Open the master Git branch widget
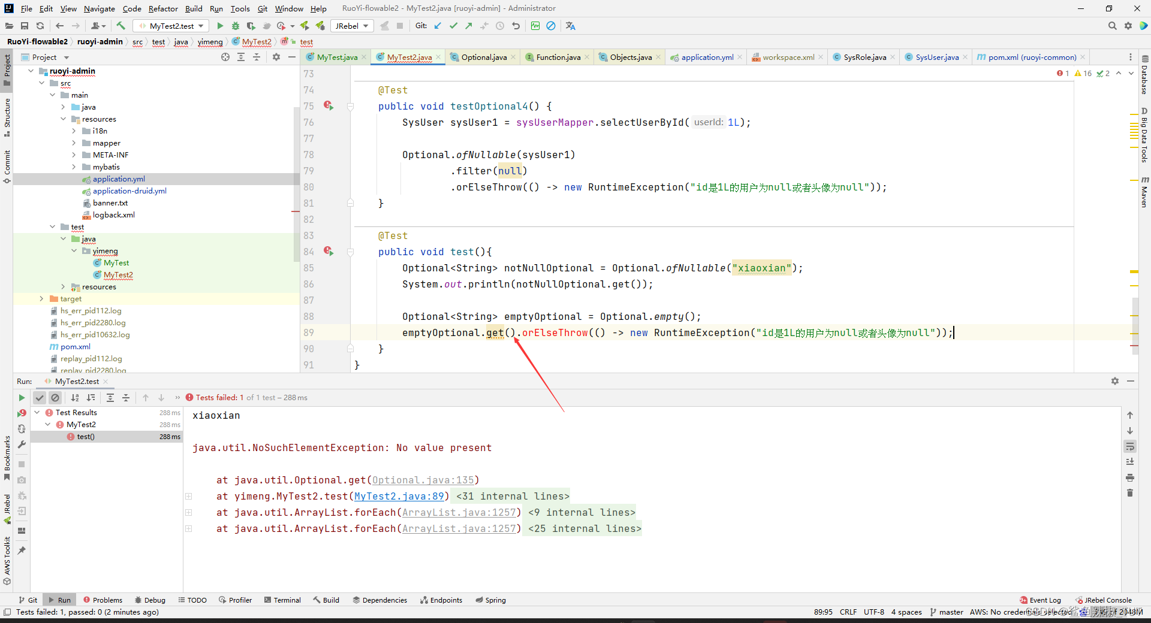Viewport: 1151px width, 623px height. (947, 612)
